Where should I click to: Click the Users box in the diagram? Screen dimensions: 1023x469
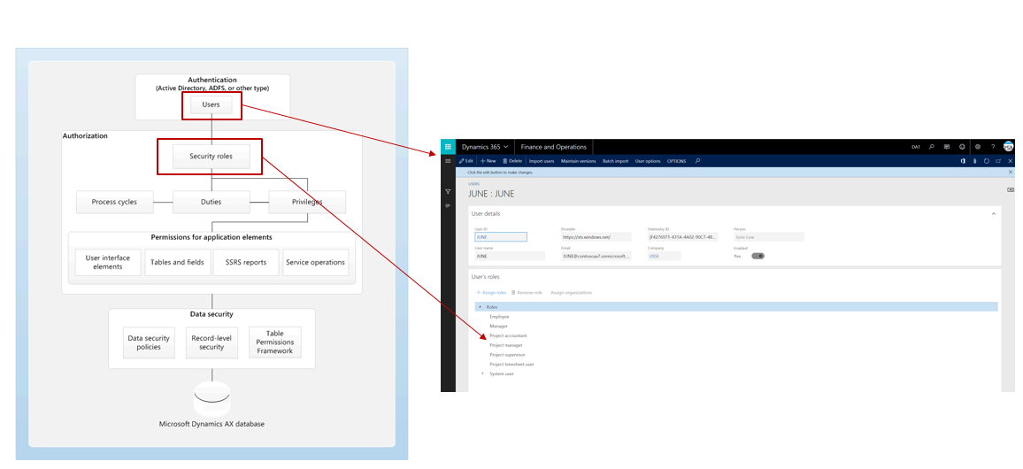(x=212, y=104)
